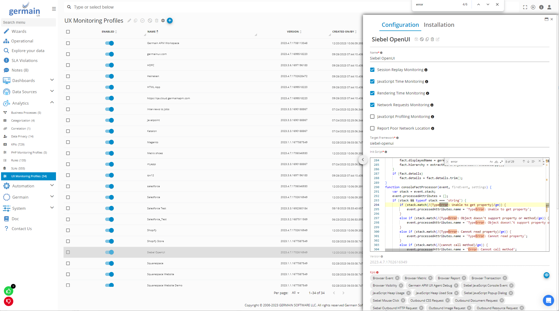This screenshot has height=311, width=559.
Task: Click the thumbs up feedback button
Action: (9, 291)
